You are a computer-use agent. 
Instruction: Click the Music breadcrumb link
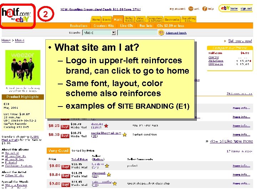pyautogui.click(x=20, y=40)
